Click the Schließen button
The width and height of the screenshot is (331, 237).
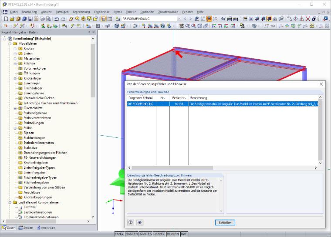click(225, 223)
